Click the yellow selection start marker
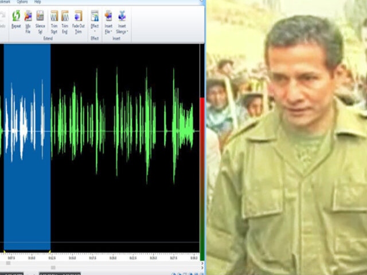 [5, 252]
